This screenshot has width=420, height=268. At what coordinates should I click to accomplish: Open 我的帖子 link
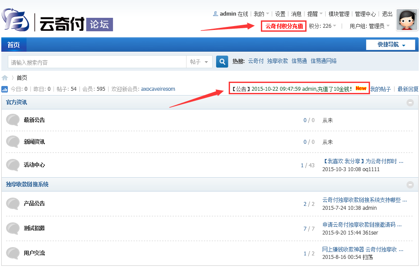[x=380, y=89]
